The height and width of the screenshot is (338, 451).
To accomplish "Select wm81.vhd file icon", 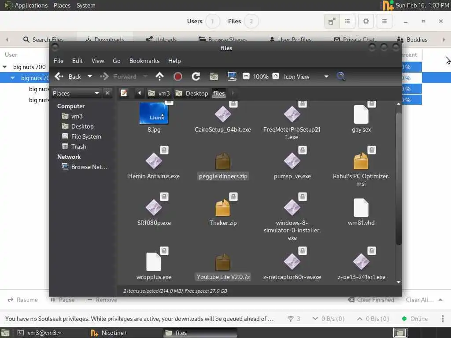I will tap(361, 208).
